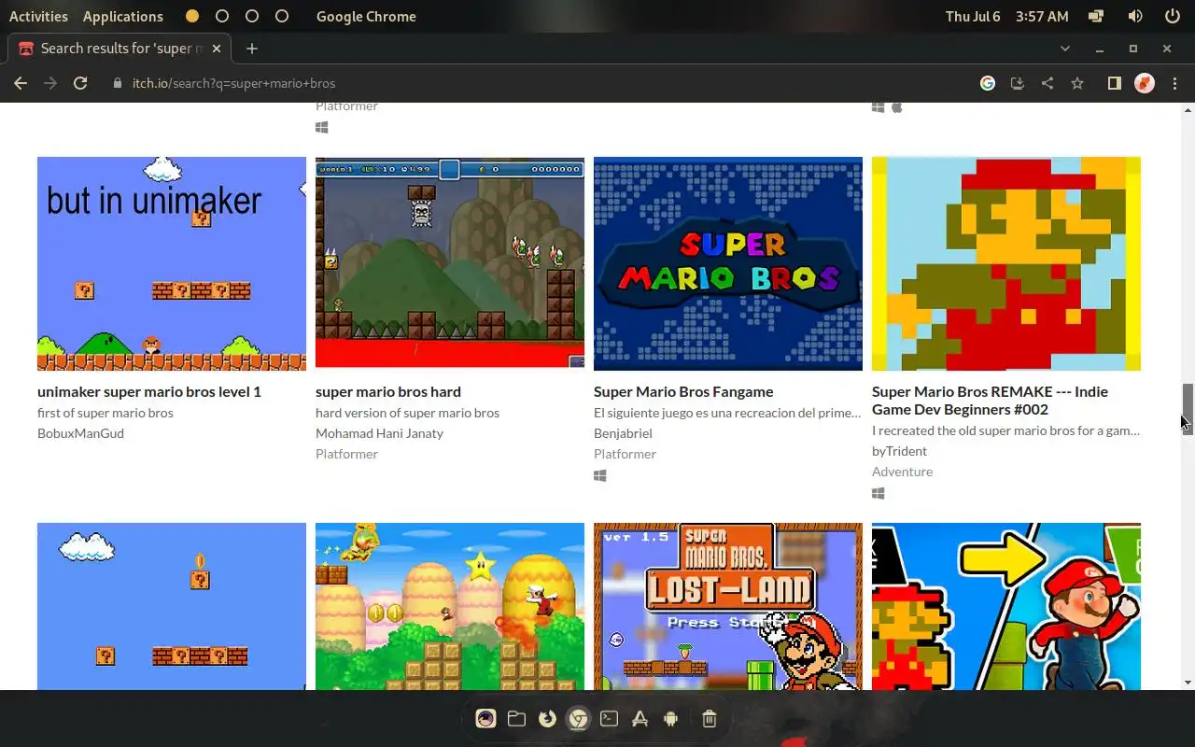Screen dimensions: 1195x747
Task: Click 'first of super mario bros' description
Action: tap(105, 413)
